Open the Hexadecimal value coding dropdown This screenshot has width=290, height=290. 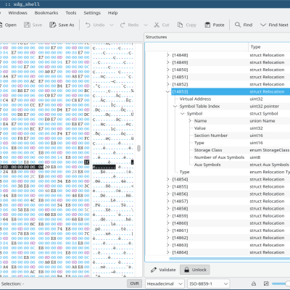pyautogui.click(x=165, y=283)
